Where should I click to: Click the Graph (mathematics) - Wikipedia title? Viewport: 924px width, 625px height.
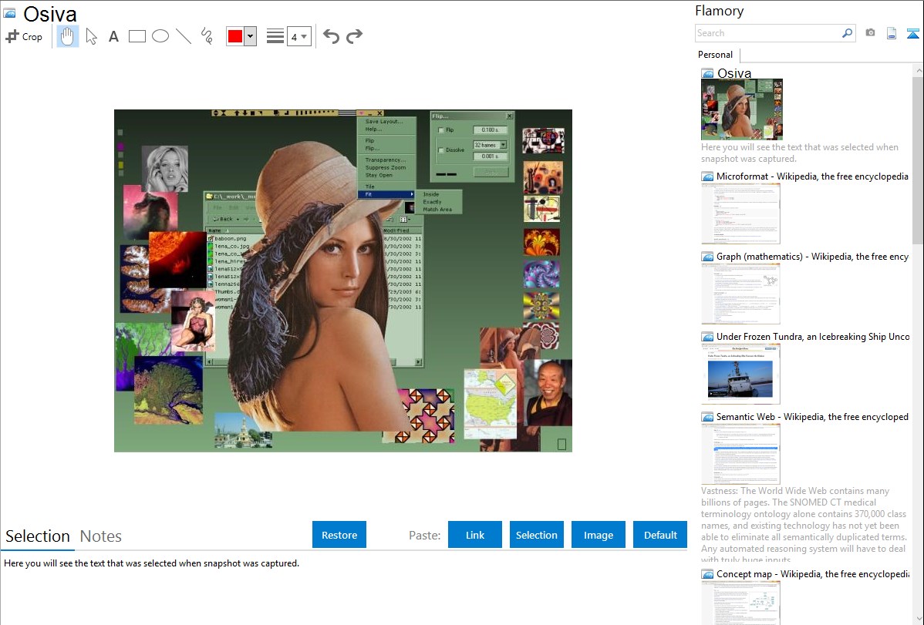tap(812, 257)
